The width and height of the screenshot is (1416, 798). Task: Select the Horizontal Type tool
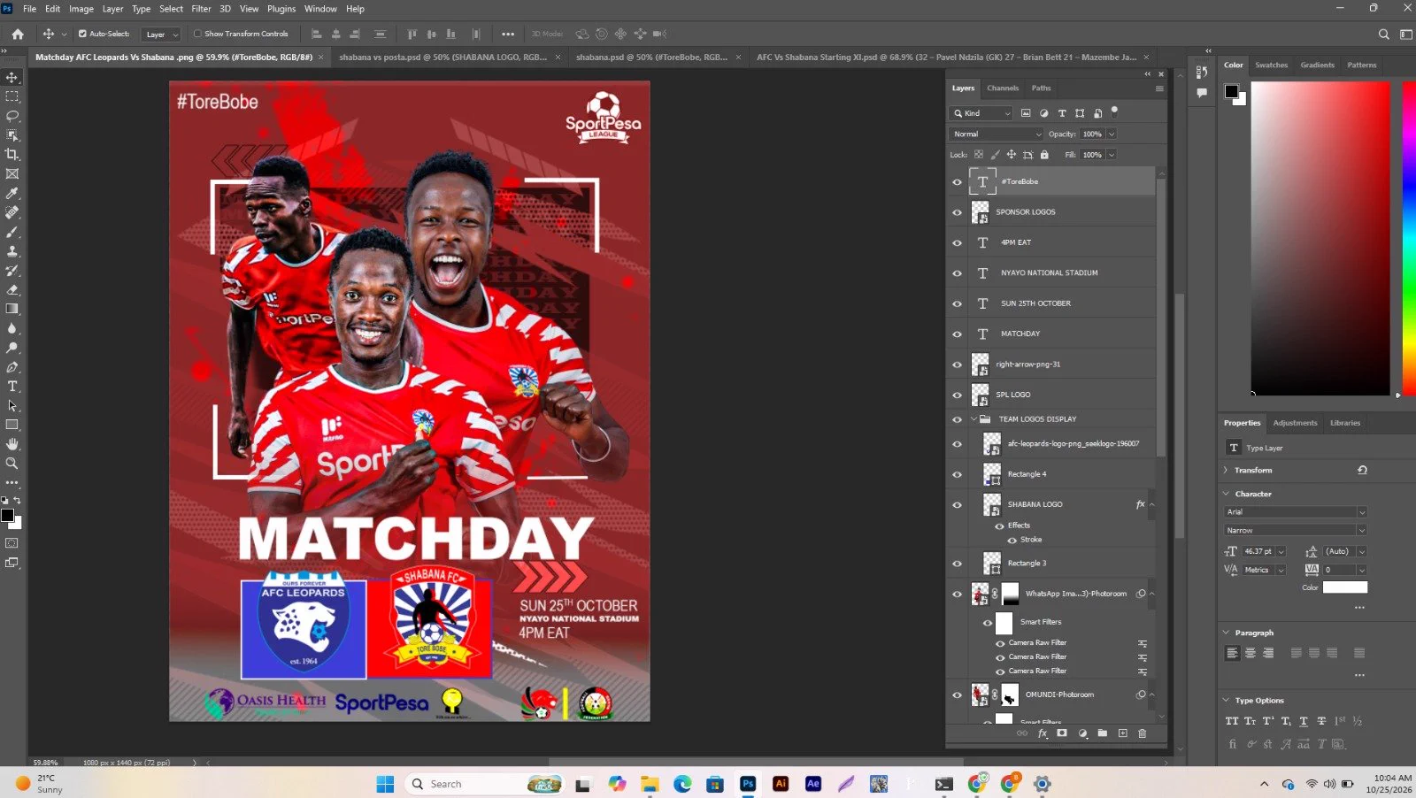12,386
